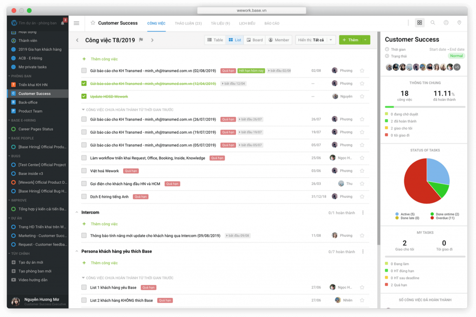This screenshot has height=317, width=476.
Task: Click the search magnifier icon
Action: 433,23
